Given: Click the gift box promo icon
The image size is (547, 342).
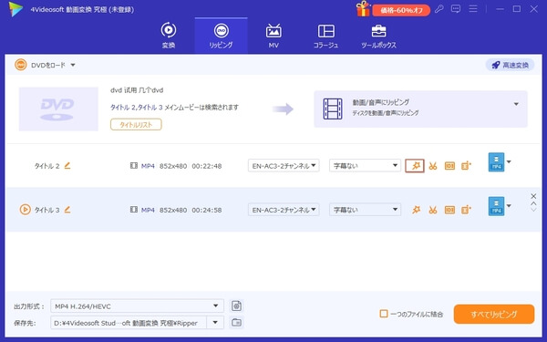Looking at the screenshot, I should pyautogui.click(x=363, y=9).
